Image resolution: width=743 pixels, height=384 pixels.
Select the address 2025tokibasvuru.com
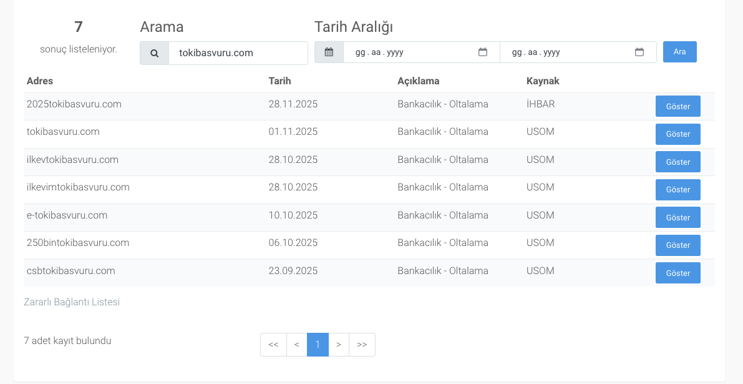coord(74,104)
